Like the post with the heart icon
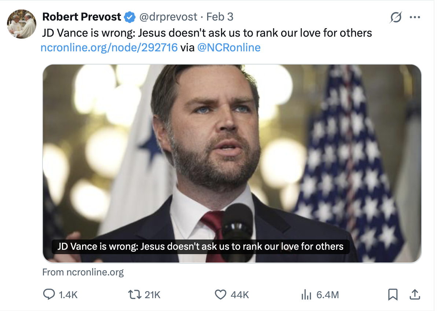437x311 pixels. click(220, 294)
